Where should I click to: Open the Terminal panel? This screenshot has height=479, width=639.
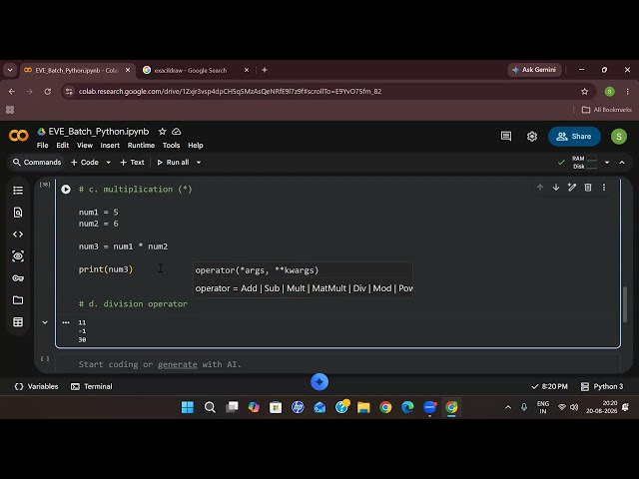click(91, 386)
